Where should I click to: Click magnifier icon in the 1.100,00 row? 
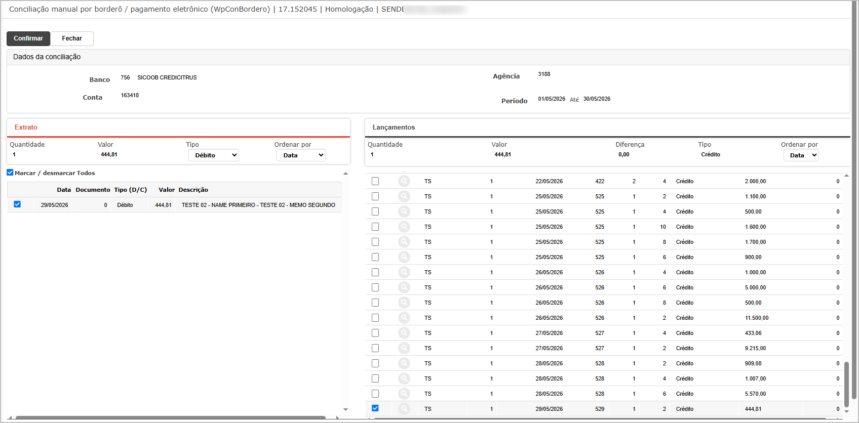404,196
